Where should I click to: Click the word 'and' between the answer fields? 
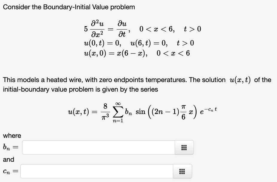8,159
